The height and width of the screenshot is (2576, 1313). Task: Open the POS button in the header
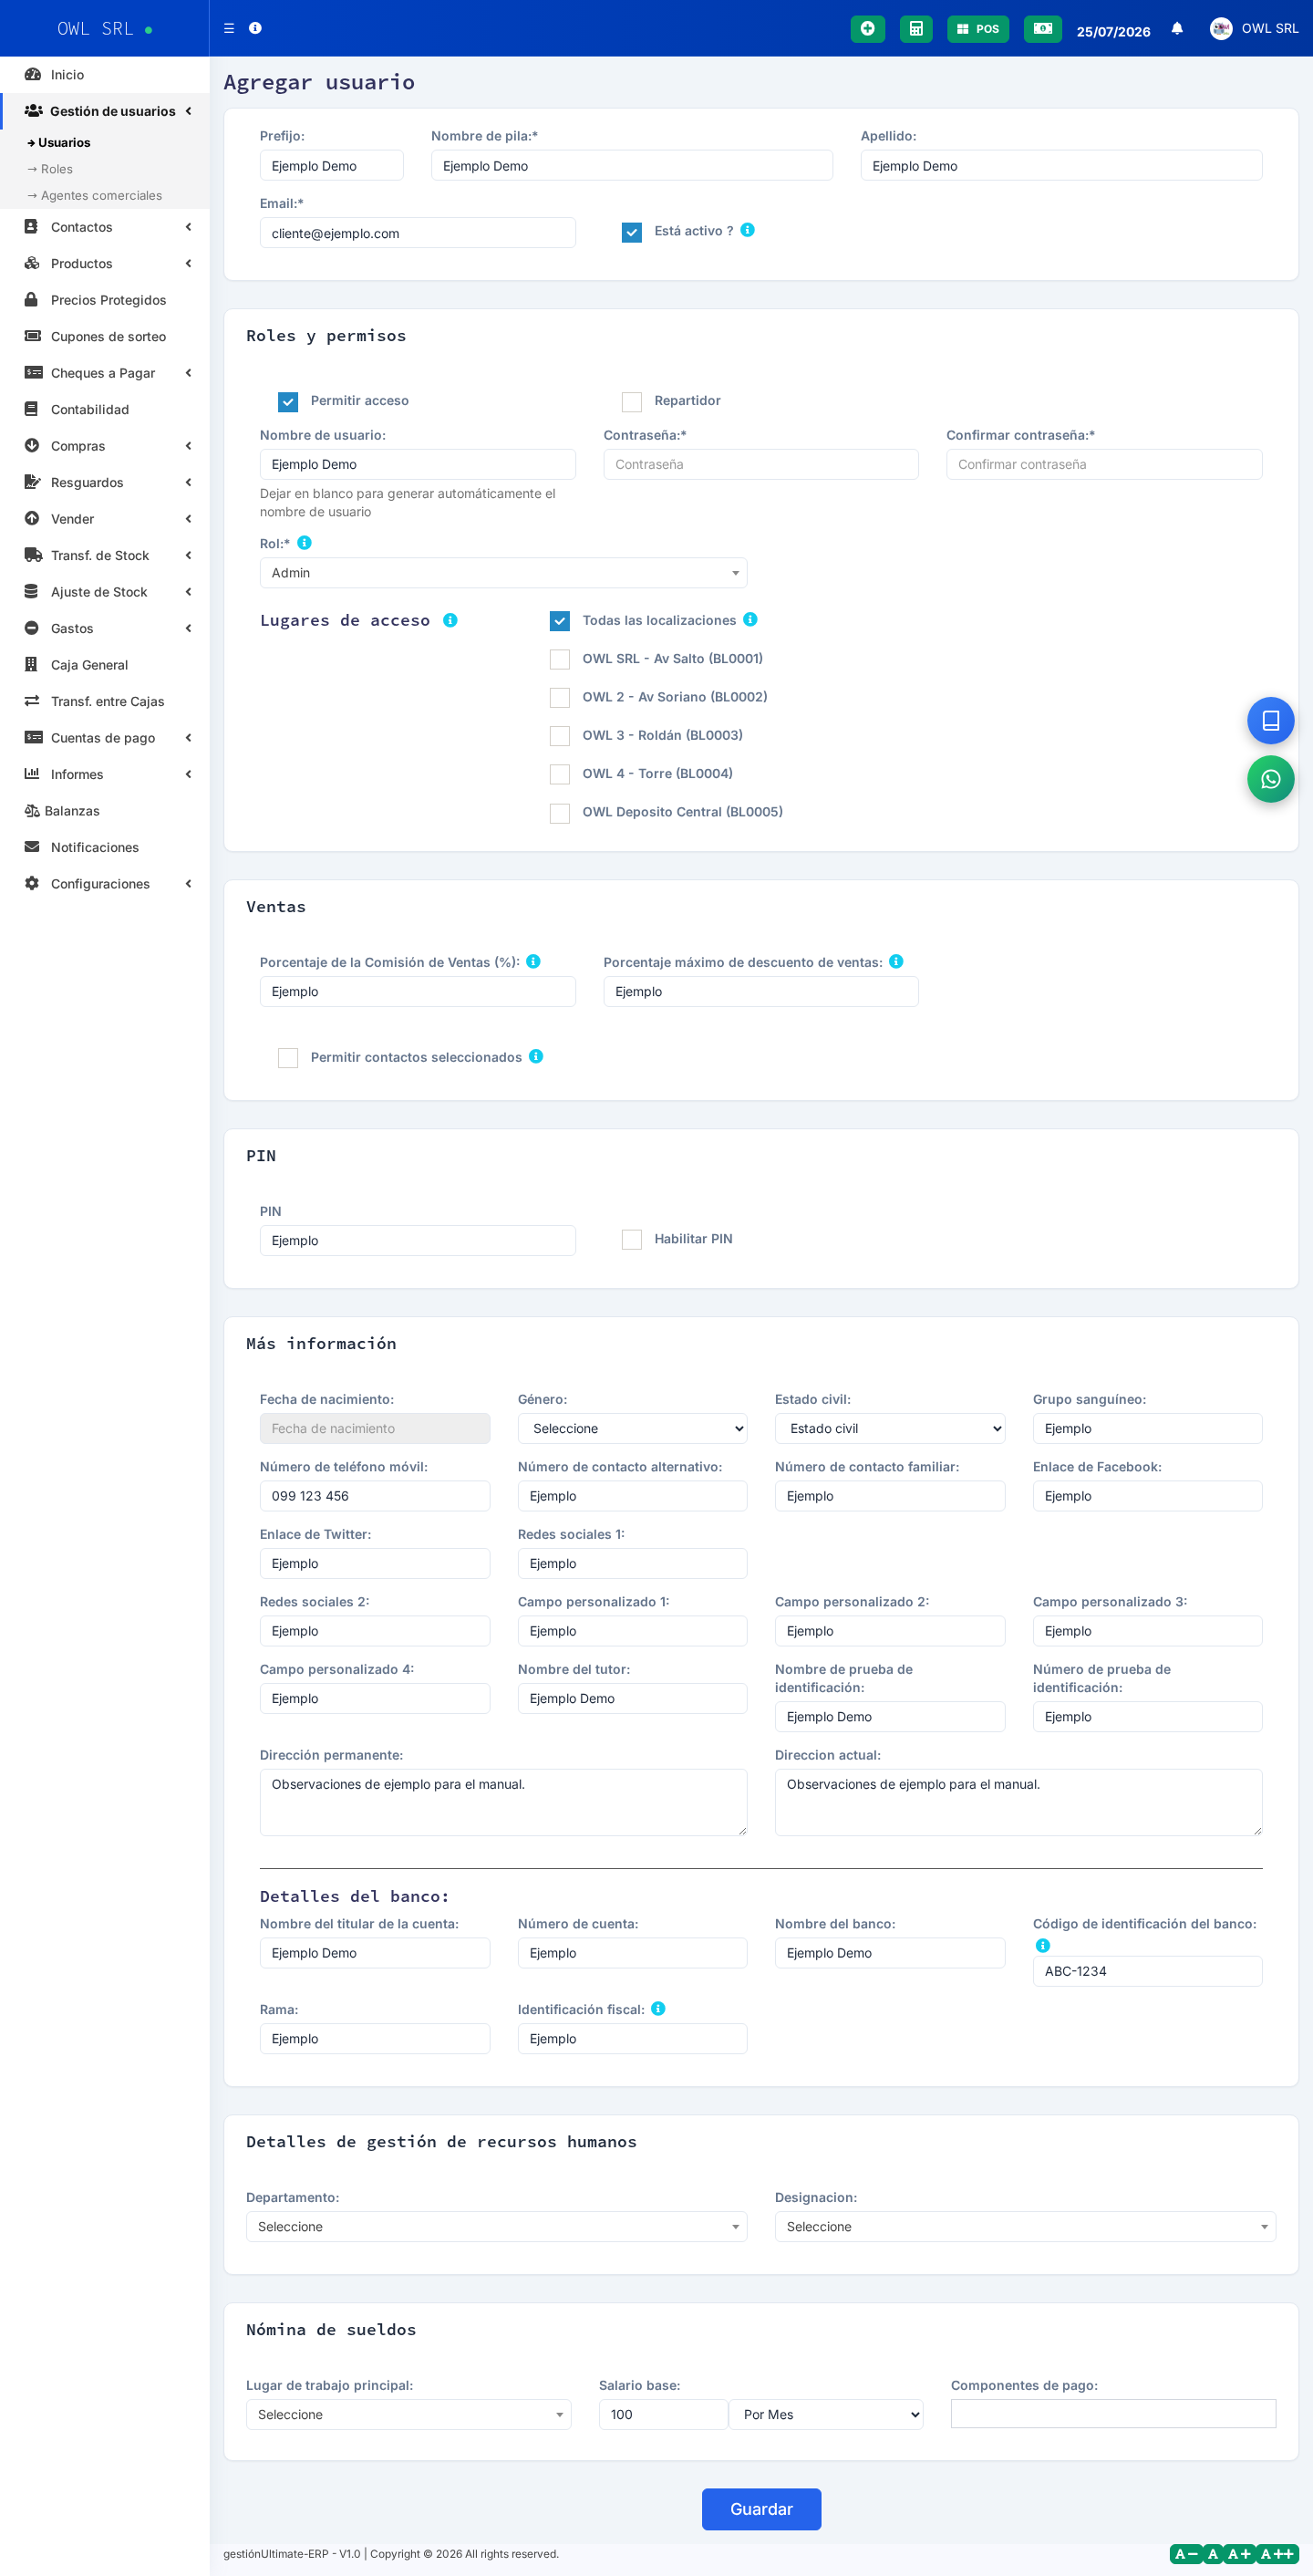click(978, 29)
